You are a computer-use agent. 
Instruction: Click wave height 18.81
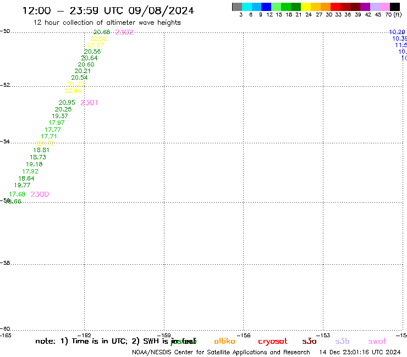coord(41,150)
